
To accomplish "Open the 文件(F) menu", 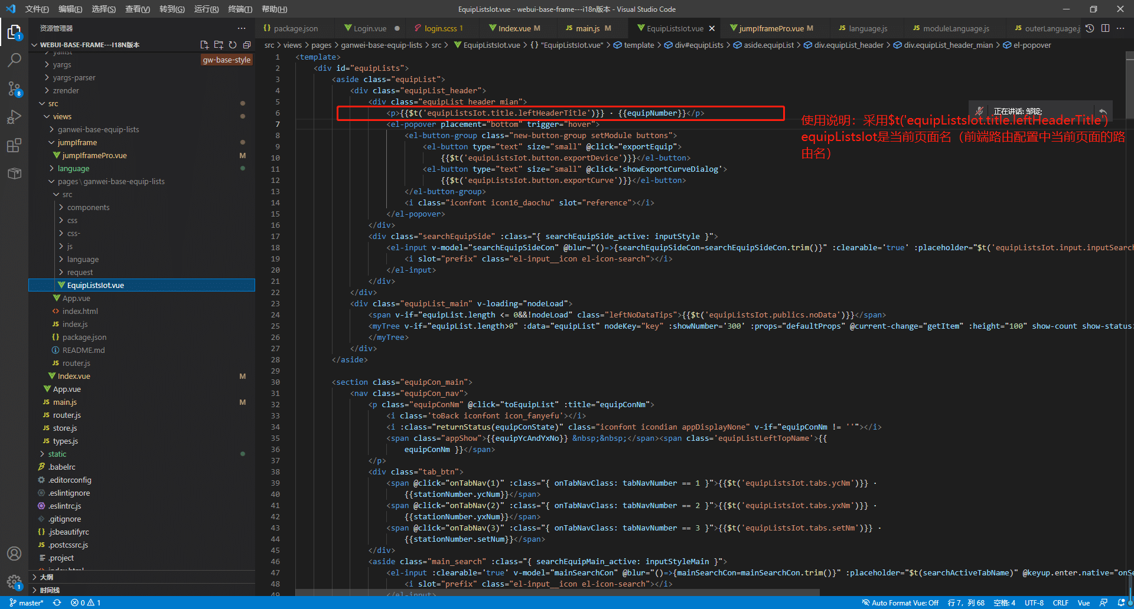I will [37, 9].
